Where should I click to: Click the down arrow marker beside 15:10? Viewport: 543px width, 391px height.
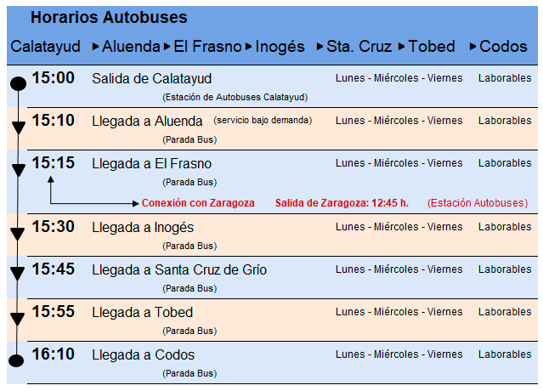(17, 128)
